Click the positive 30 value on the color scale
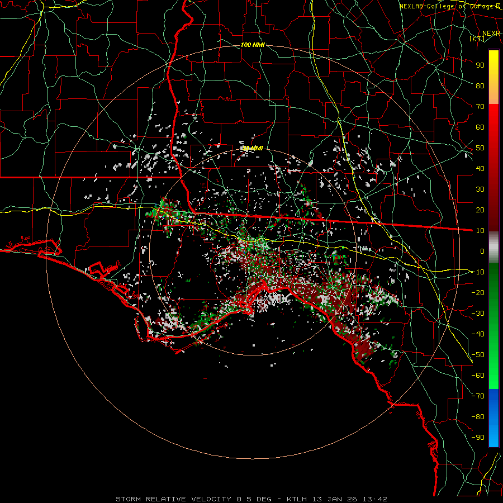Image resolution: width=503 pixels, height=503 pixels. [x=480, y=189]
